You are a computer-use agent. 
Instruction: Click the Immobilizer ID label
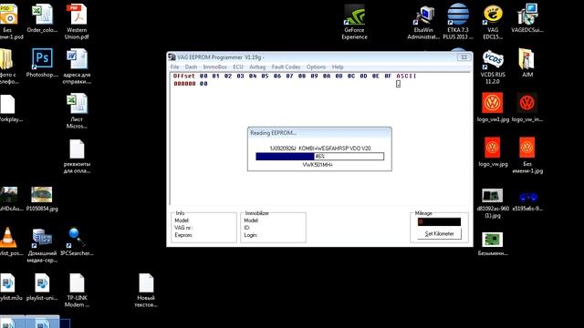click(246, 228)
